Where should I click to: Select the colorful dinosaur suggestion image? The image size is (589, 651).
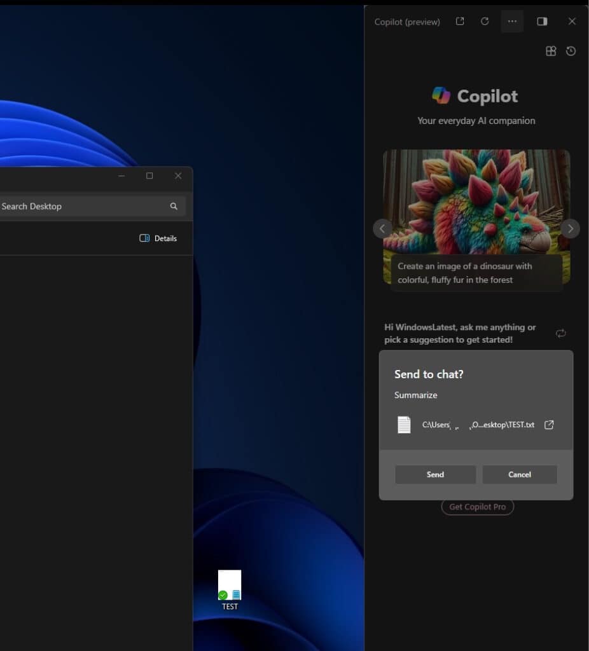476,202
